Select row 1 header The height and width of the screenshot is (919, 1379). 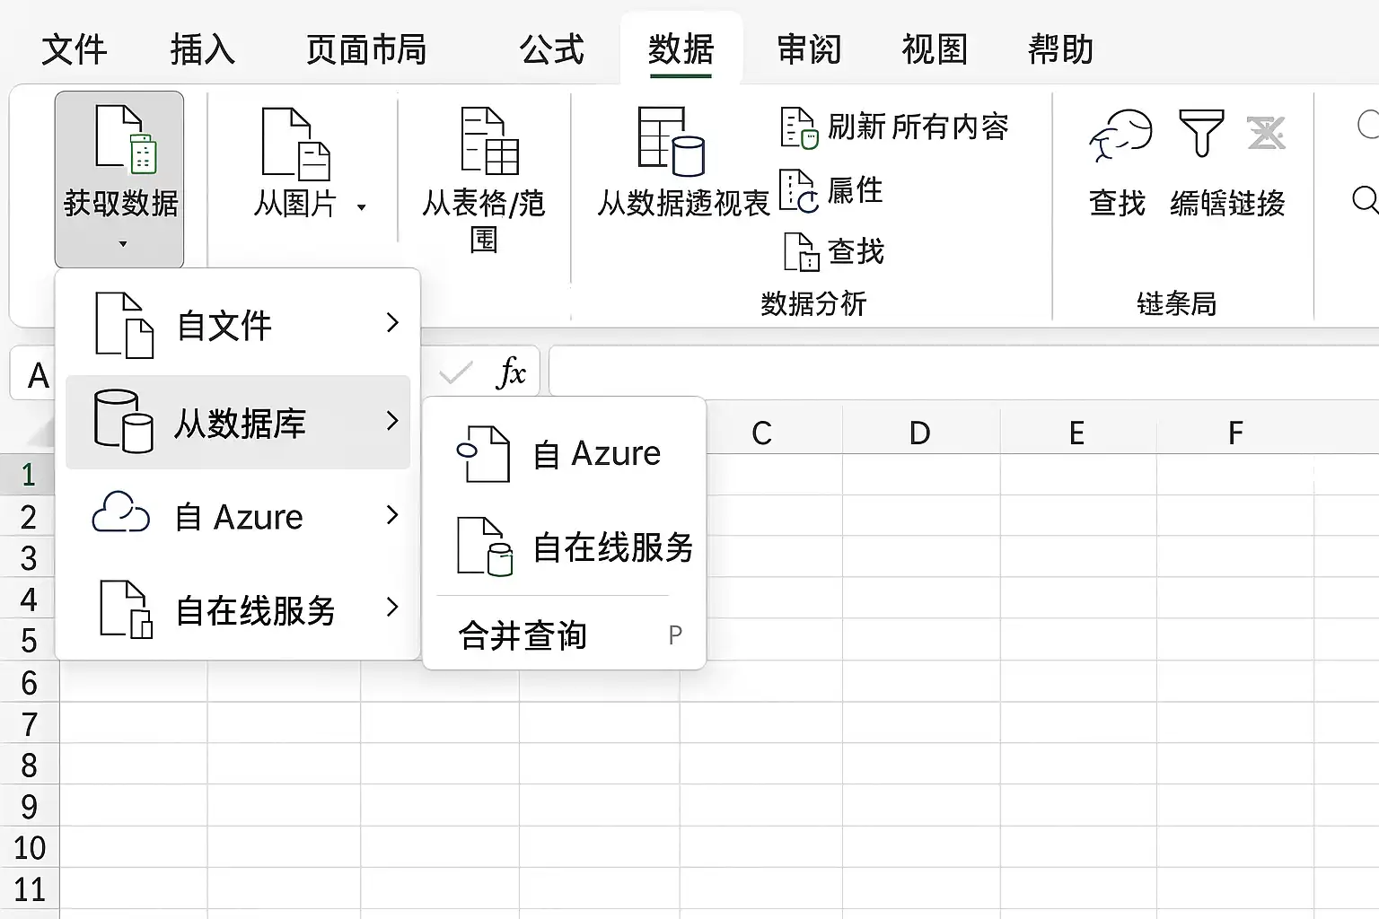point(29,475)
